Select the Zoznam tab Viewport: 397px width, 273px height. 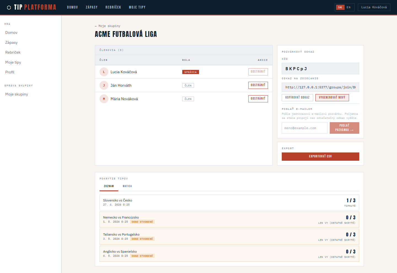[x=109, y=186]
